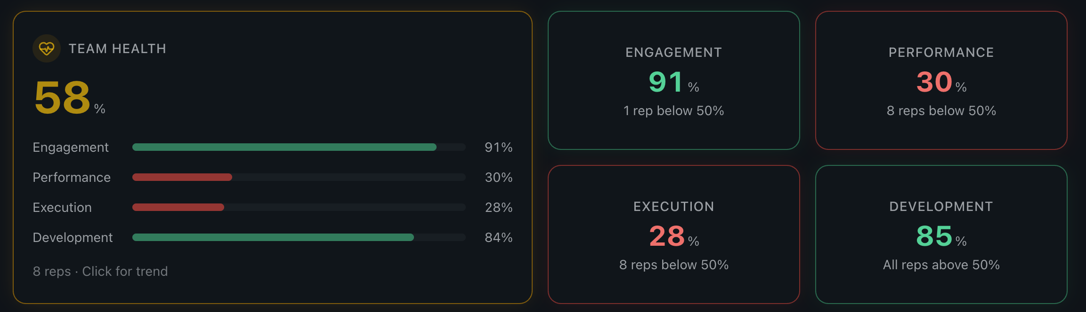Select the Execution card showing 28%
The image size is (1086, 312).
[673, 235]
